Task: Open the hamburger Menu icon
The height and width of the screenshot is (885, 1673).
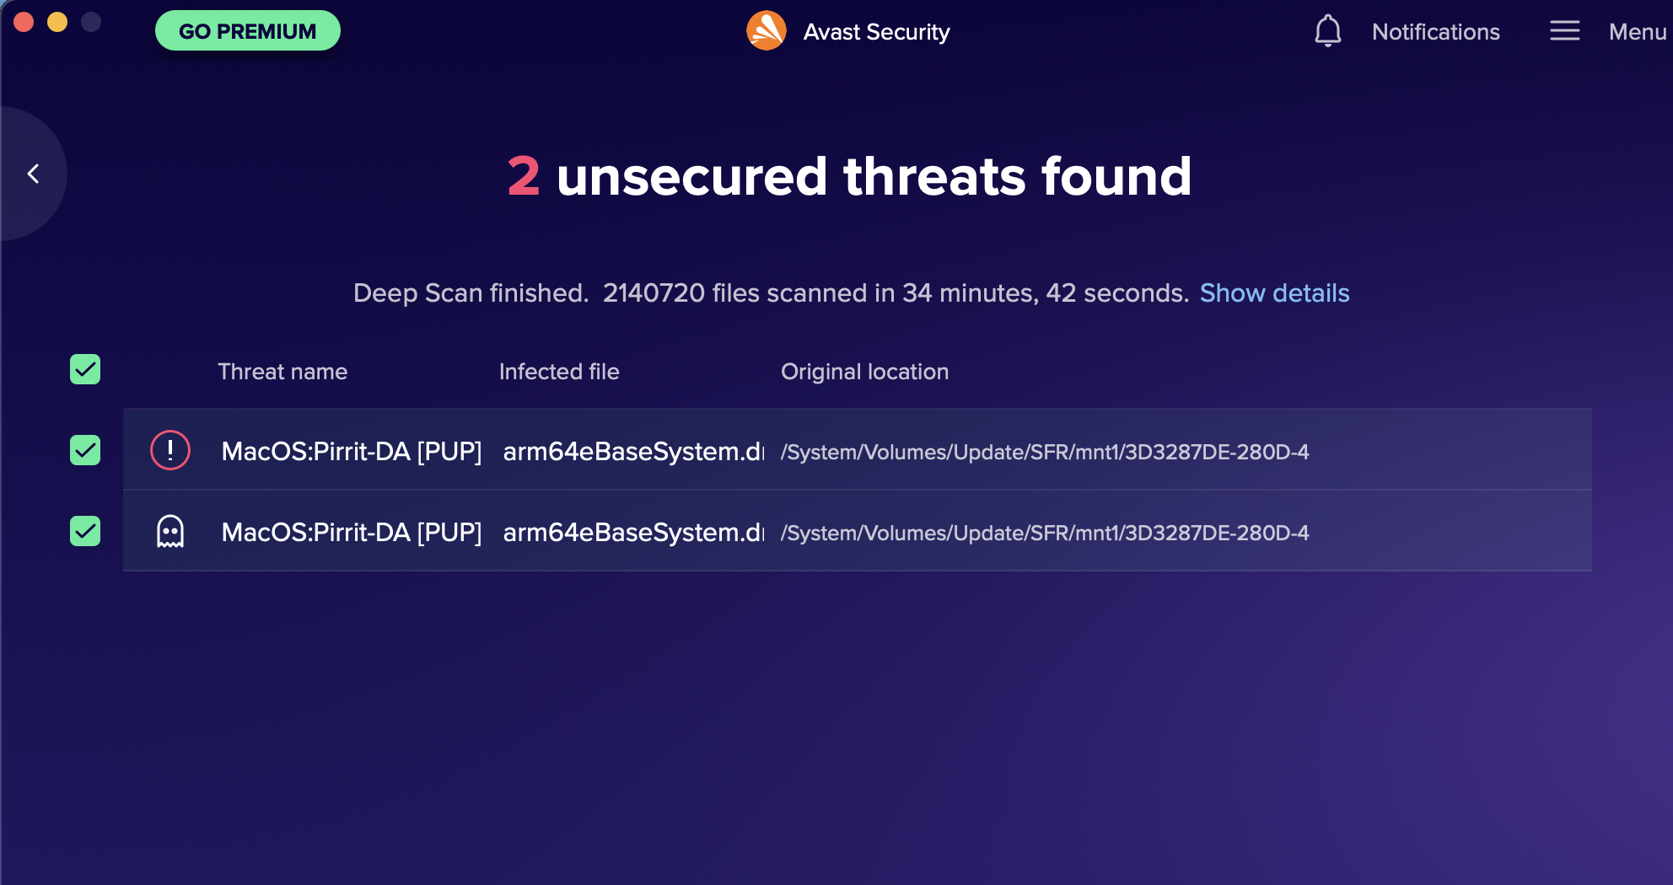Action: point(1564,31)
